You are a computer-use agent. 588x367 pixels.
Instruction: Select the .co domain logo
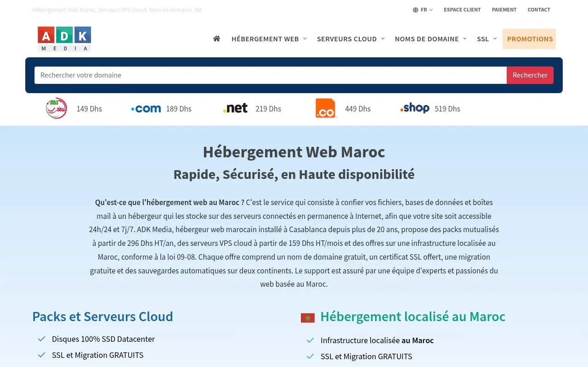point(326,108)
